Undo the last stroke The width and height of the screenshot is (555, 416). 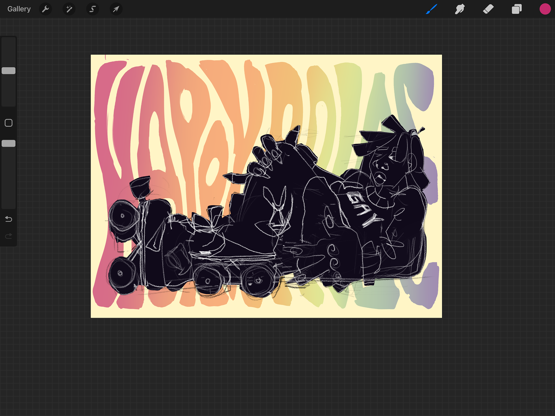point(9,219)
